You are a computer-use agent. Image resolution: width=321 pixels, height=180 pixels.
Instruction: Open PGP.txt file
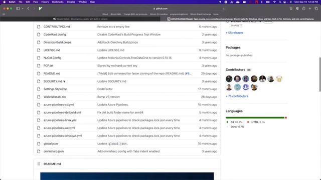(48, 65)
